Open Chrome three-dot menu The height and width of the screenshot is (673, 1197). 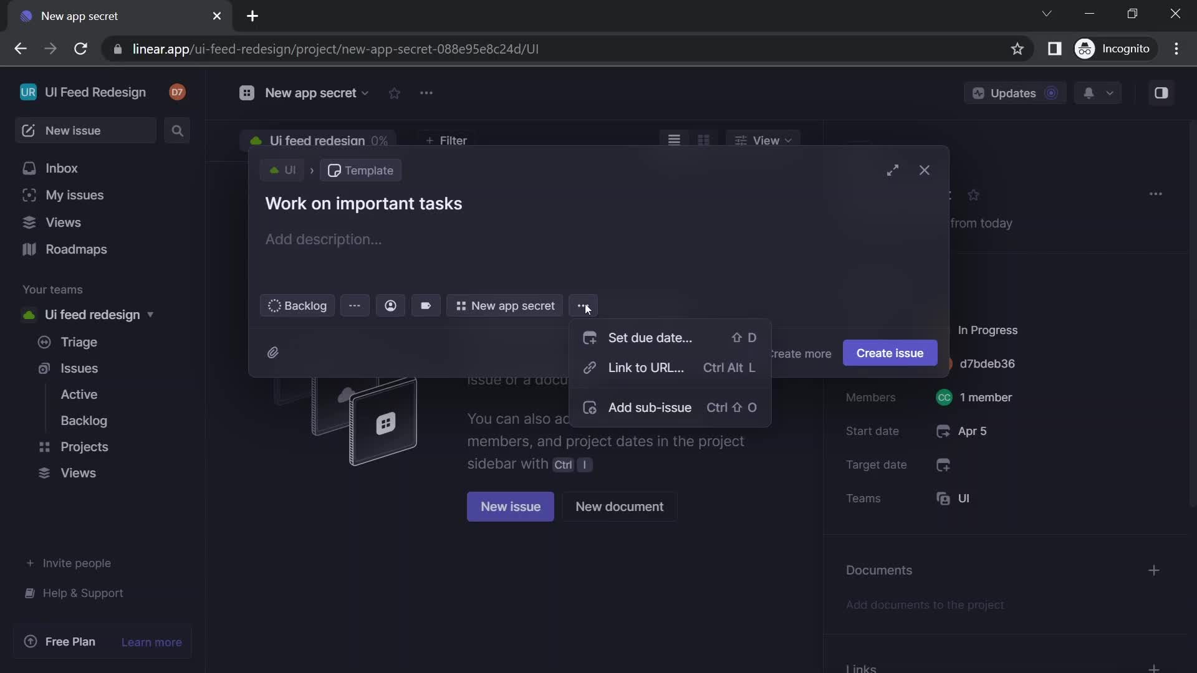(x=1176, y=49)
